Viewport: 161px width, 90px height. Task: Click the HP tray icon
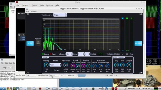click(106, 88)
